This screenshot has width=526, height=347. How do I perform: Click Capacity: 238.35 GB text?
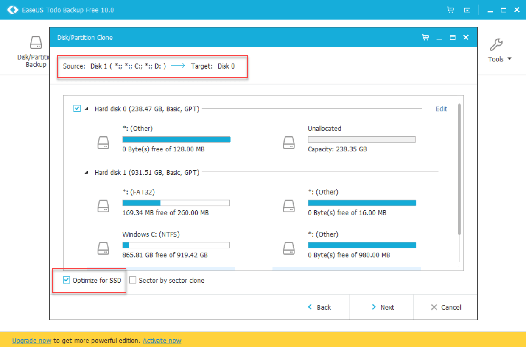337,149
